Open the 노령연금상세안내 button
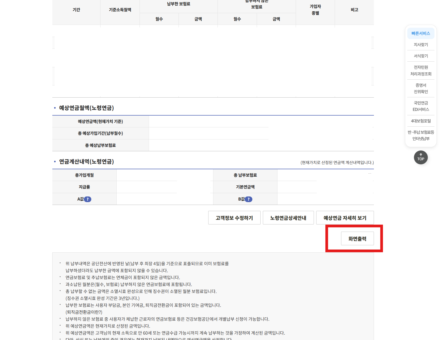This screenshot has height=340, width=447. point(288,218)
